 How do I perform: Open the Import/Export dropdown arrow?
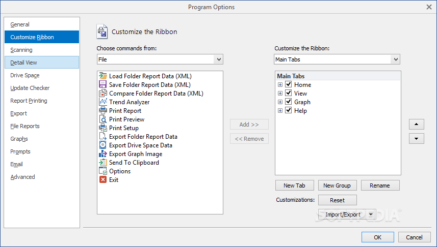(x=371, y=214)
